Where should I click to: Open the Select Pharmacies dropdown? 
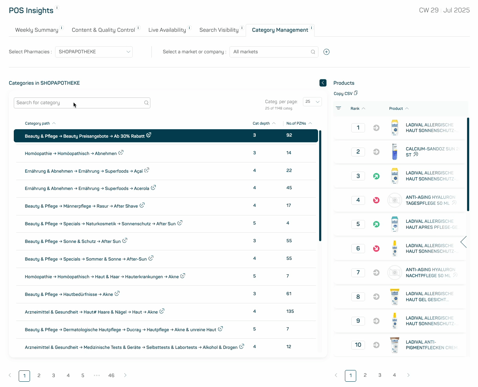[94, 52]
